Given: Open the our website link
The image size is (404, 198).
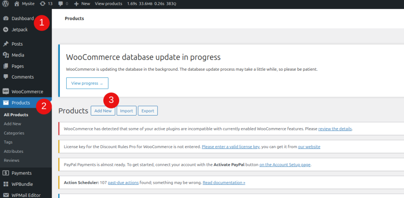Looking at the screenshot, I should pyautogui.click(x=309, y=147).
